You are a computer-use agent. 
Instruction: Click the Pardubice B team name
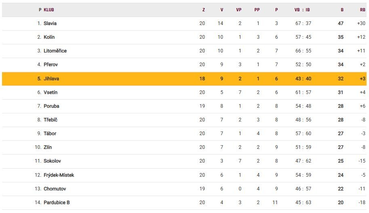pyautogui.click(x=57, y=203)
